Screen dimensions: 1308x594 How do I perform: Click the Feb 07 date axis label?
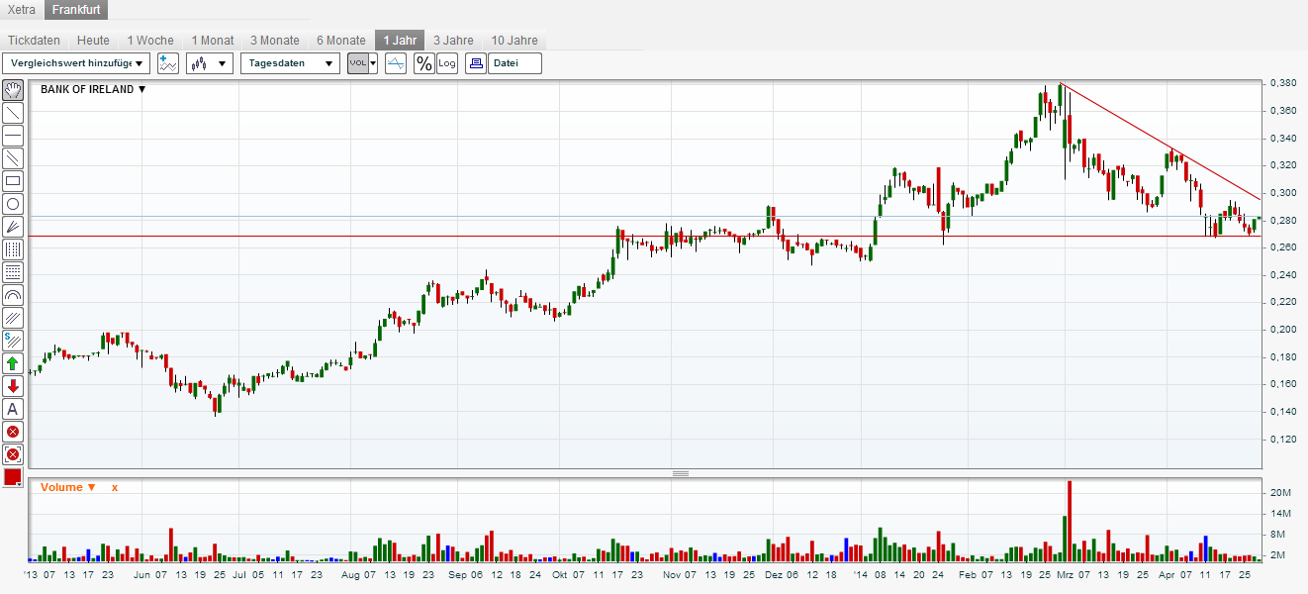[x=978, y=574]
